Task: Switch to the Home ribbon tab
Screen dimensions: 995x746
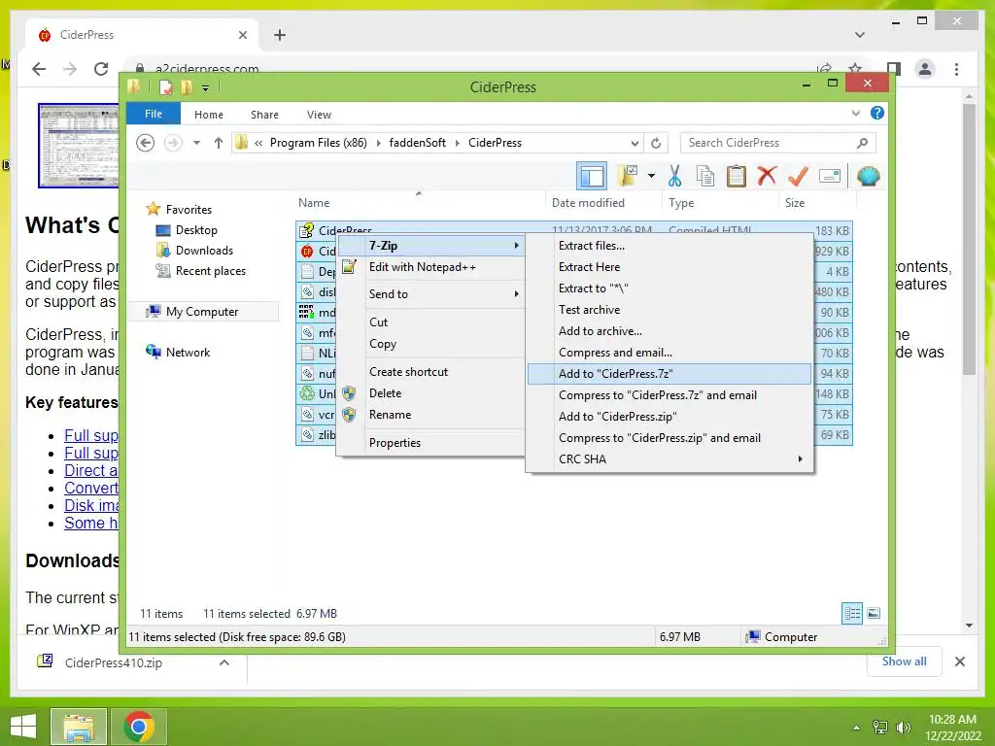Action: coord(209,115)
